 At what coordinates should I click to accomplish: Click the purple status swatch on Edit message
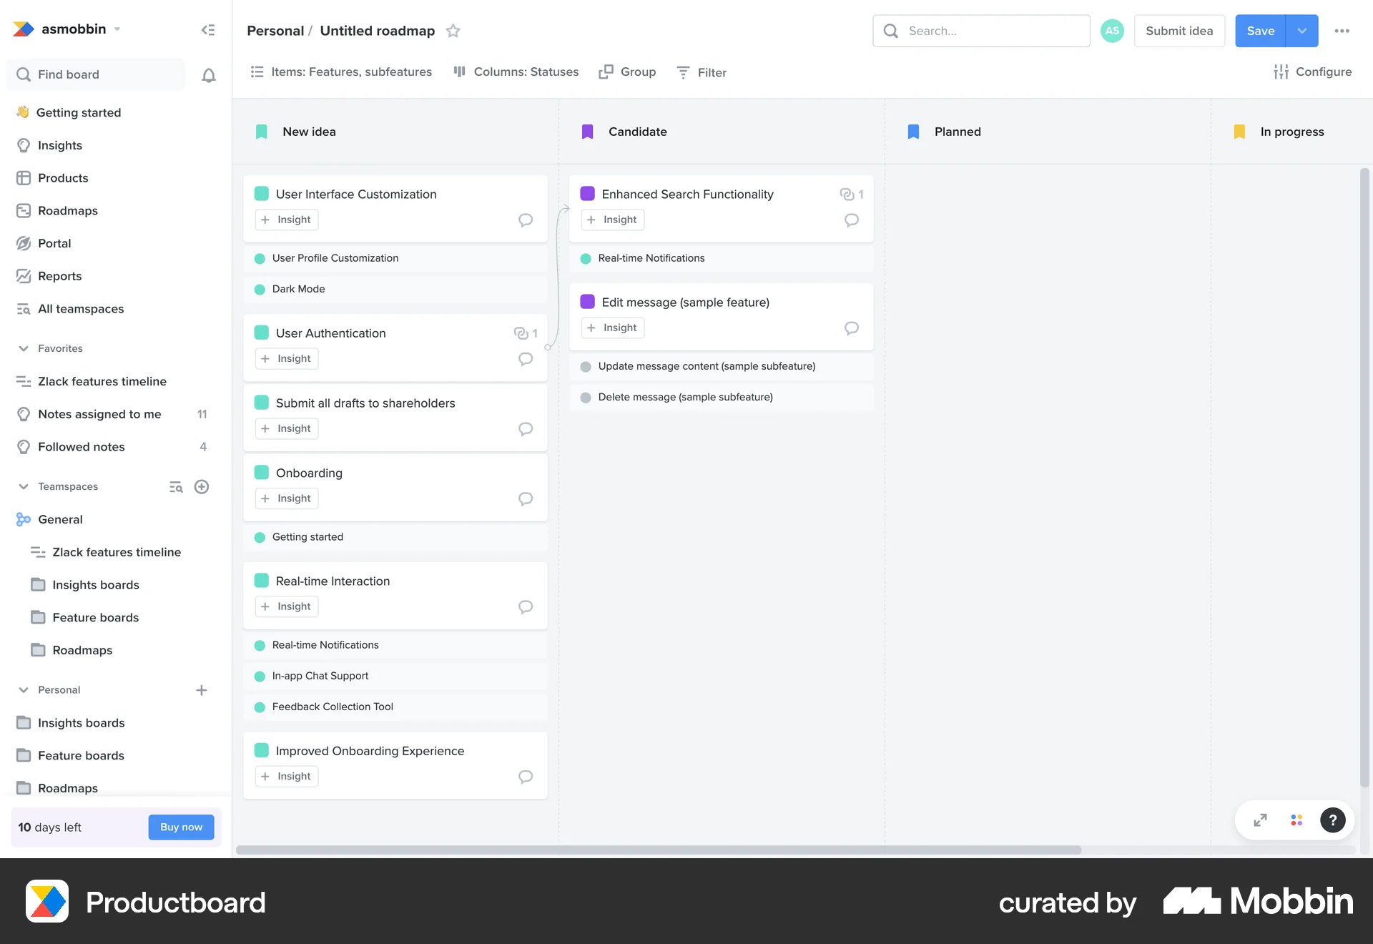587,301
